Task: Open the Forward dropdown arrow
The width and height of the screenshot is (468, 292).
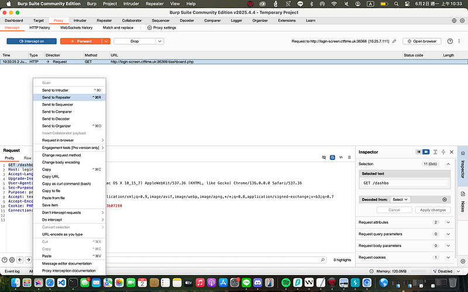Action: tap(106, 41)
